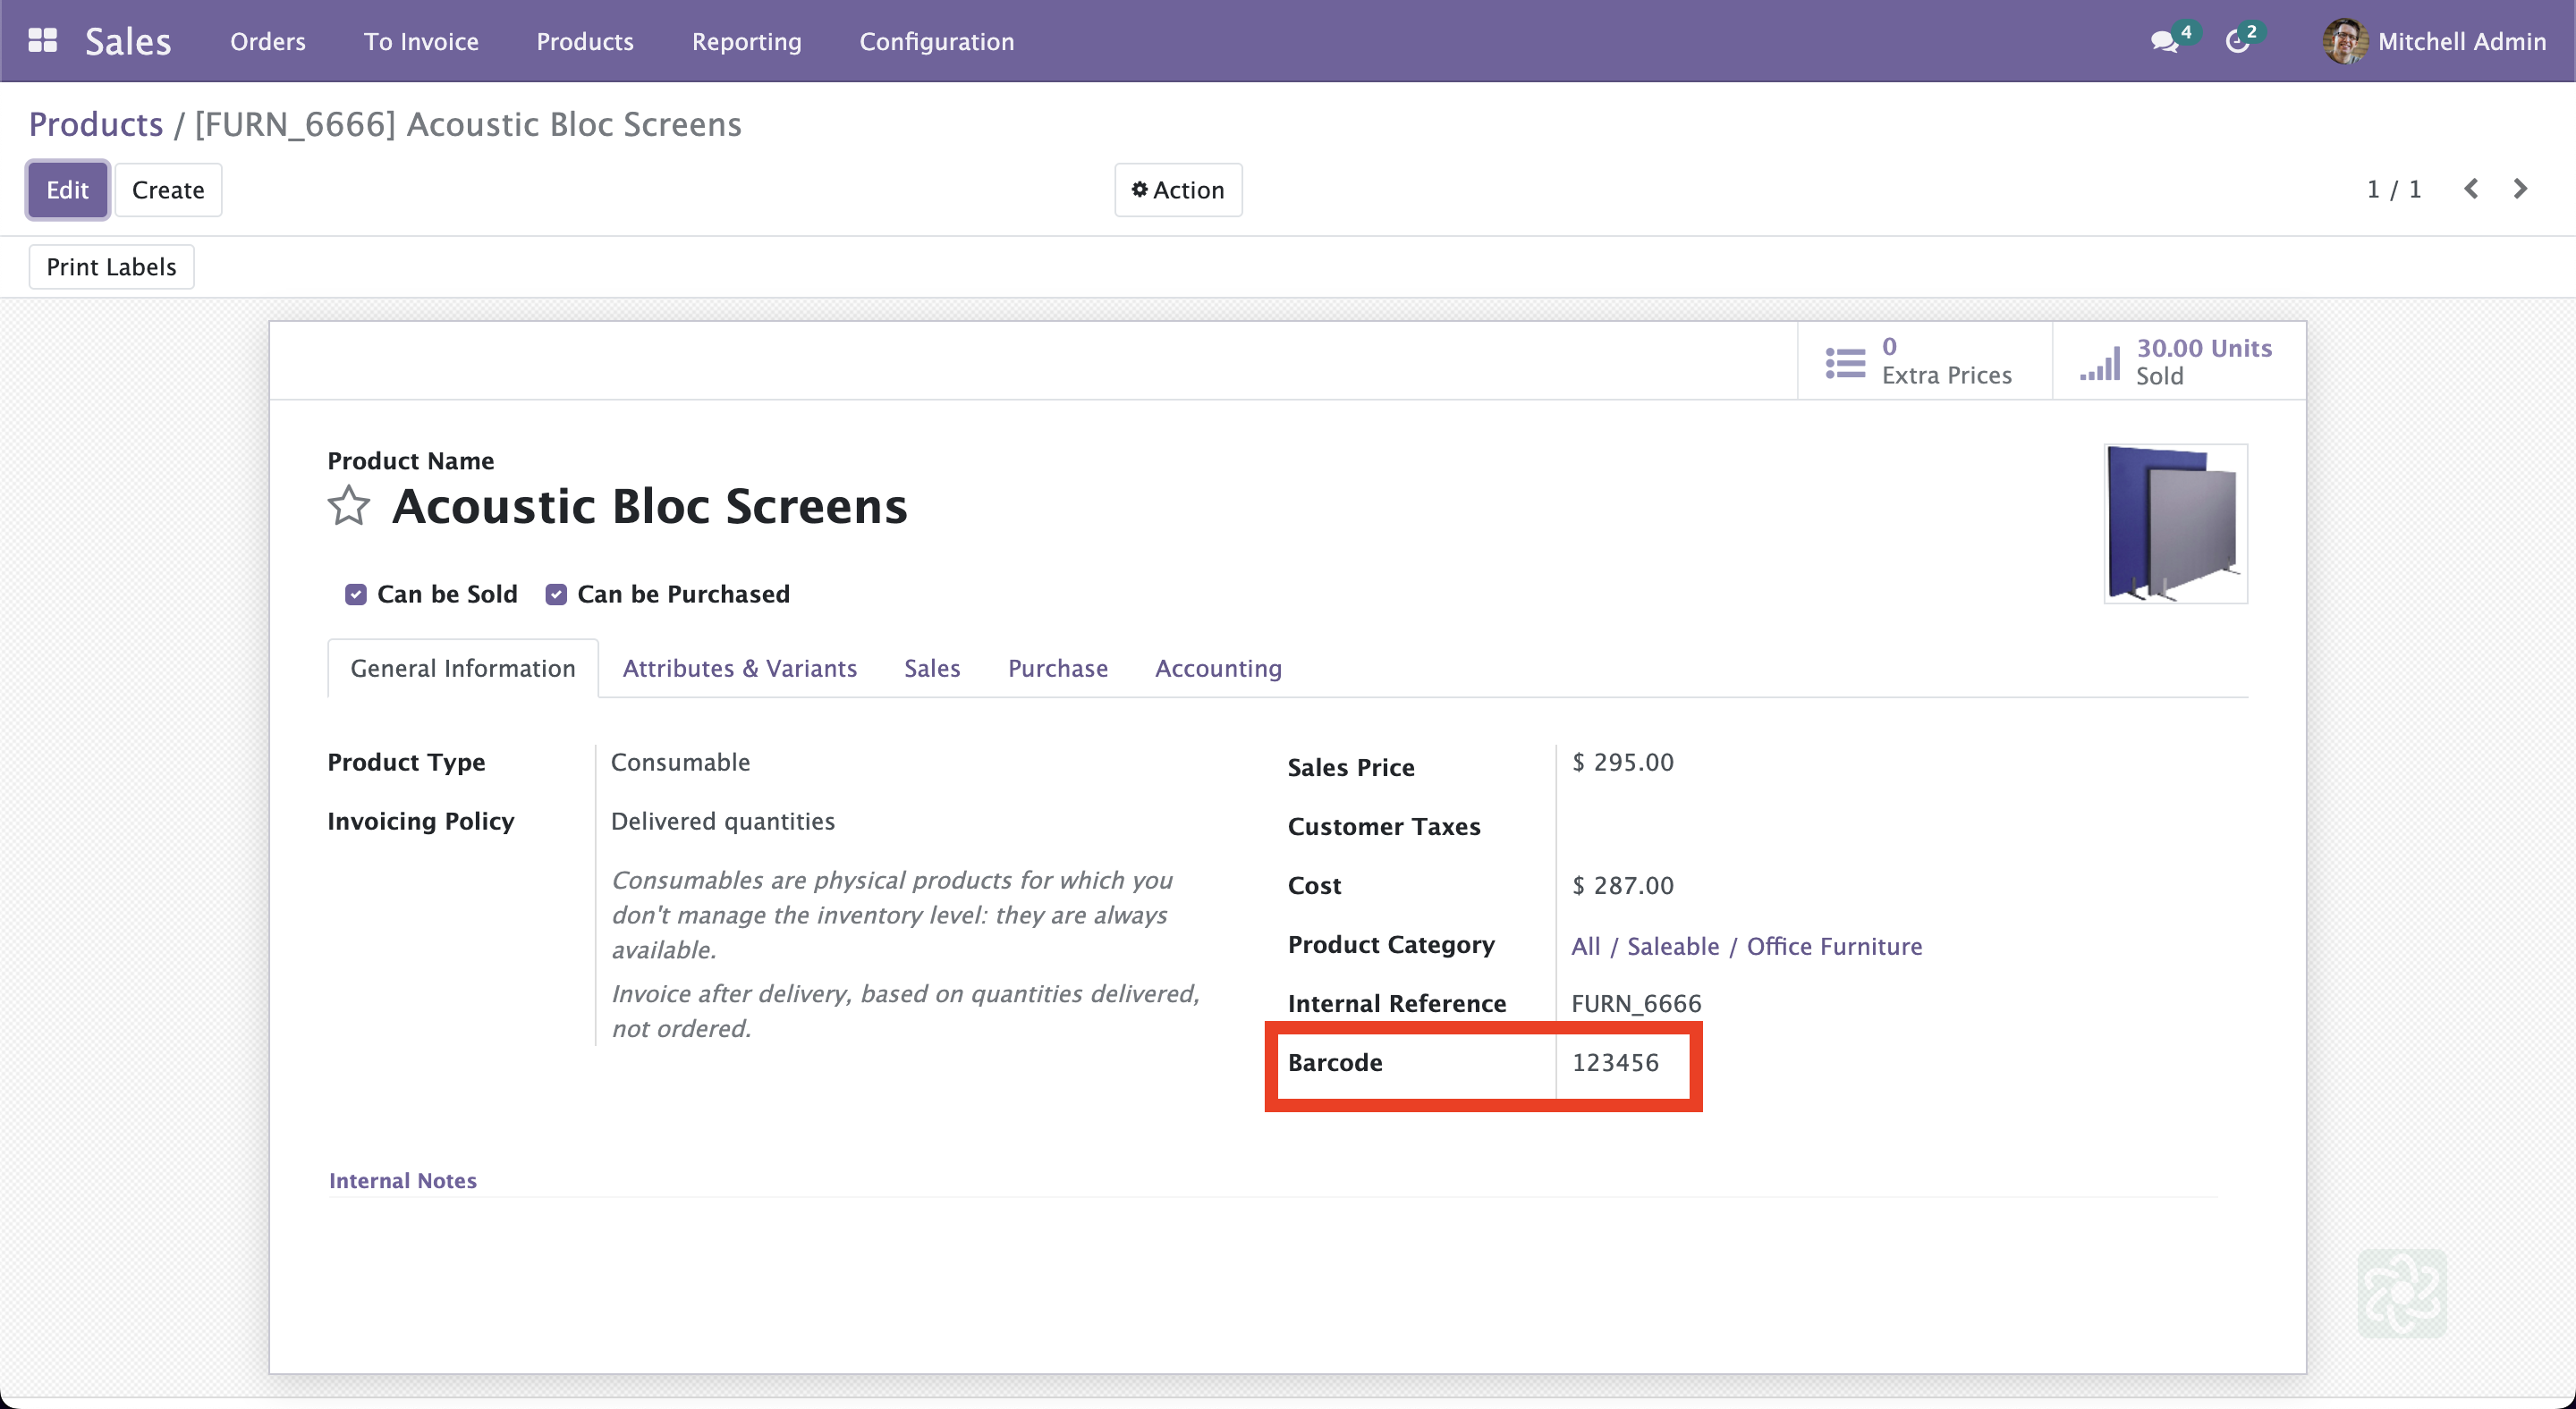Open the conversations chat bubble icon

[2163, 42]
